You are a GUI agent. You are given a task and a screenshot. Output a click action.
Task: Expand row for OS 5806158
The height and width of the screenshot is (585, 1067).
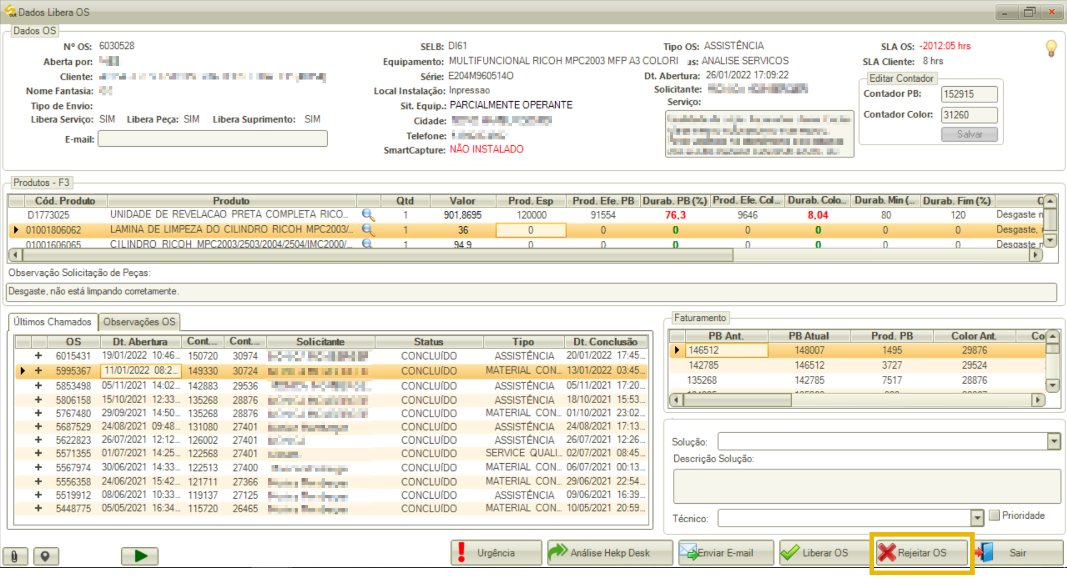[38, 399]
